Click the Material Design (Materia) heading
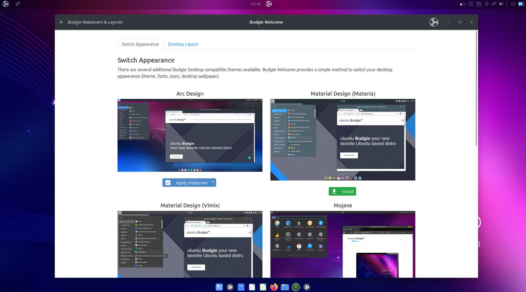 pos(343,93)
